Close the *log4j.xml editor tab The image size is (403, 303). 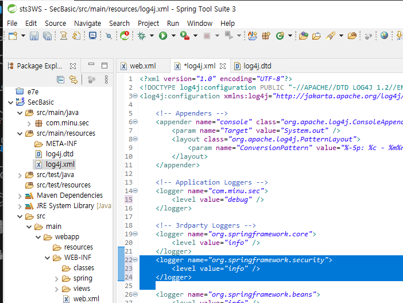click(223, 66)
